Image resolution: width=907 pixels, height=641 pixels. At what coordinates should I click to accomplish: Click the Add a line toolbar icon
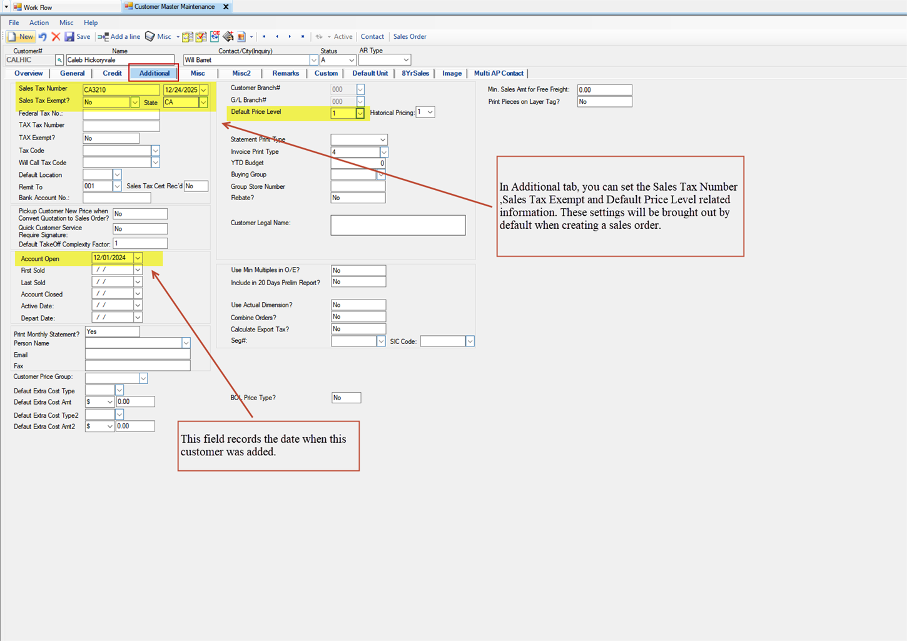click(x=103, y=36)
